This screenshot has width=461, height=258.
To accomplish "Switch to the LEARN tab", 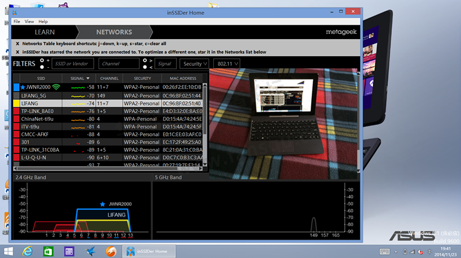I will pos(45,32).
